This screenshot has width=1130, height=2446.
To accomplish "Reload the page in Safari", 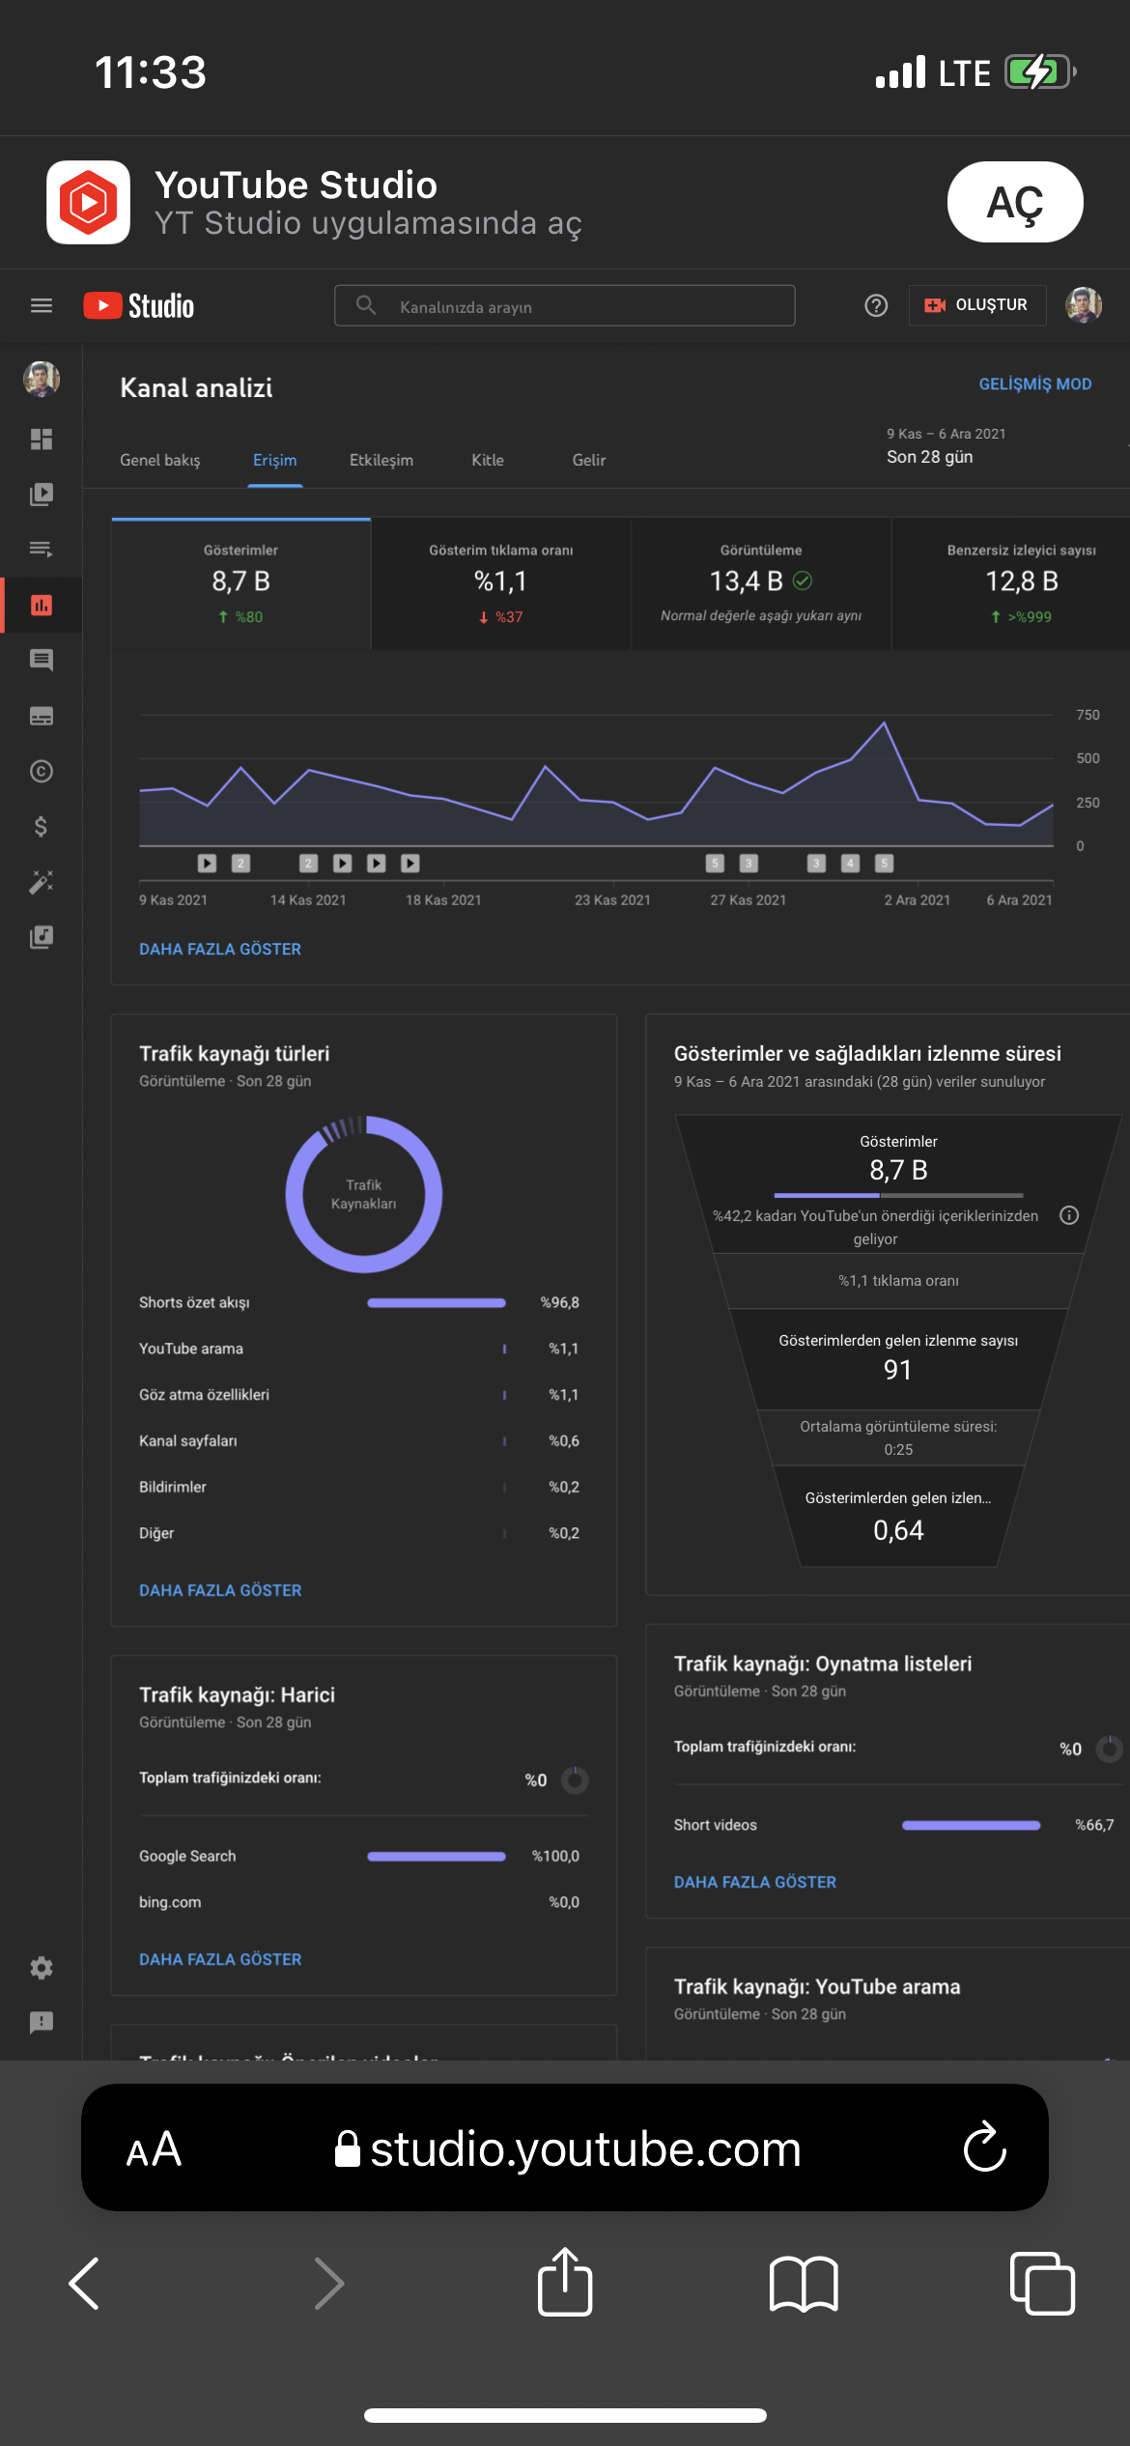I will (x=985, y=2148).
